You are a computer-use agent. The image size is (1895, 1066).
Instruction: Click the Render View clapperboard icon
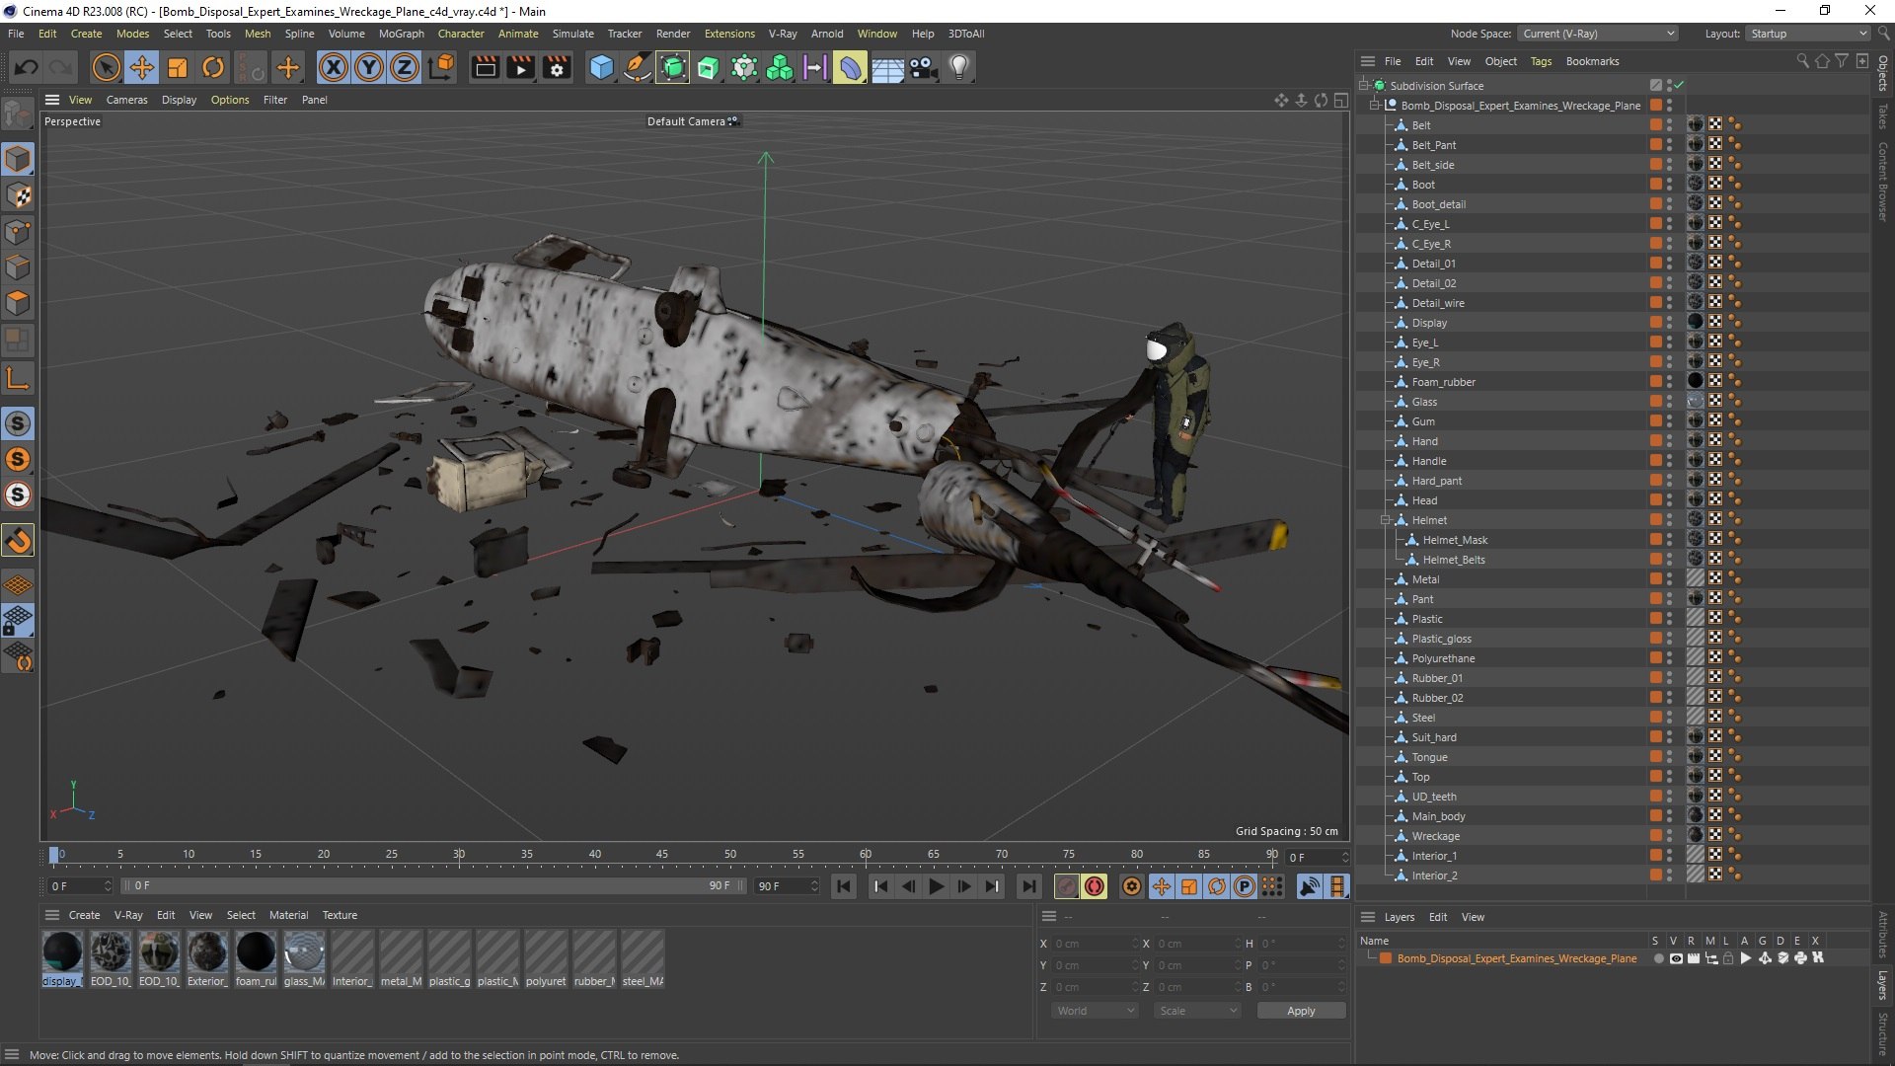[x=485, y=67]
